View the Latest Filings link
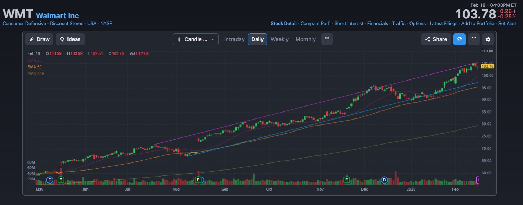 444,23
